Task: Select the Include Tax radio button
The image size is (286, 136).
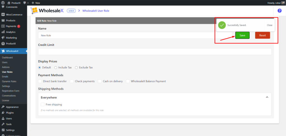Action: pos(56,67)
